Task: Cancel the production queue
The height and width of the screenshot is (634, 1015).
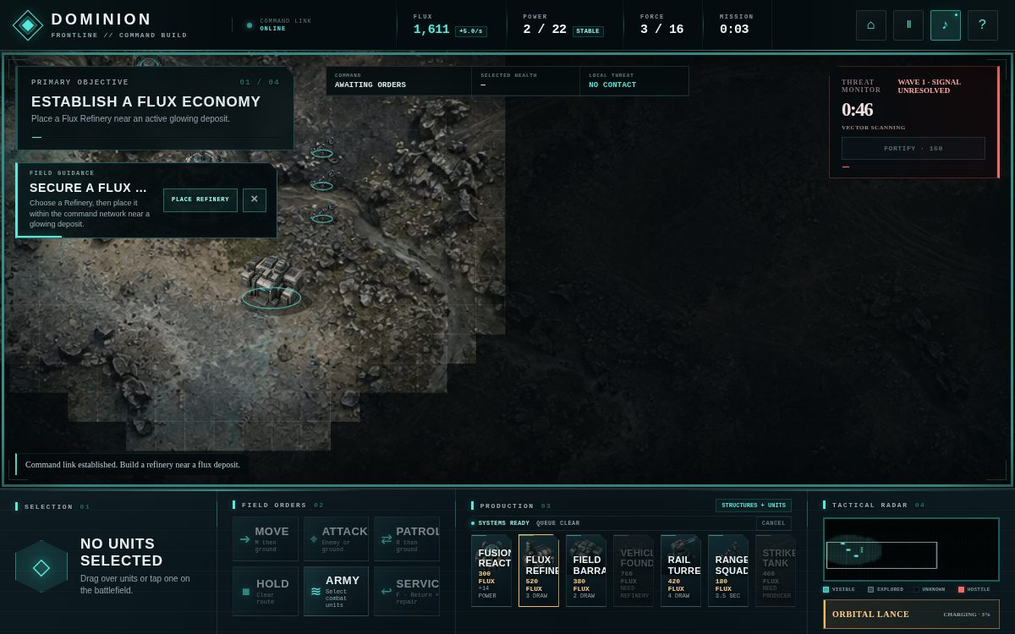Action: pos(774,523)
